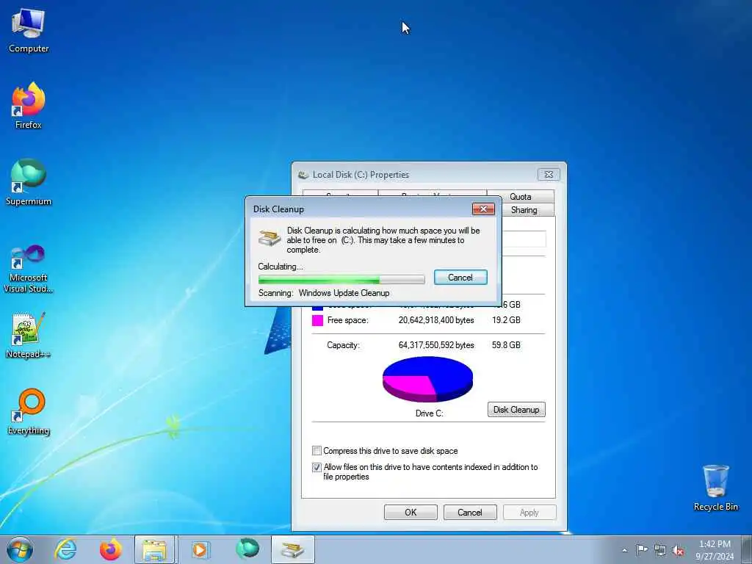Click the Calculating progress bar

point(341,279)
